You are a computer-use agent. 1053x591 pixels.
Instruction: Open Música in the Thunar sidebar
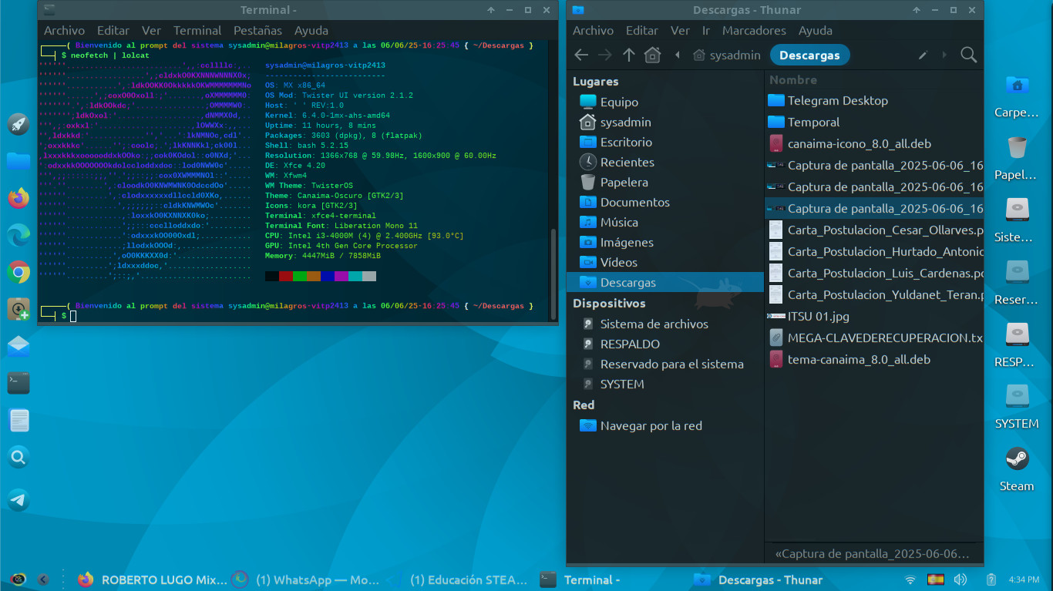click(665, 222)
